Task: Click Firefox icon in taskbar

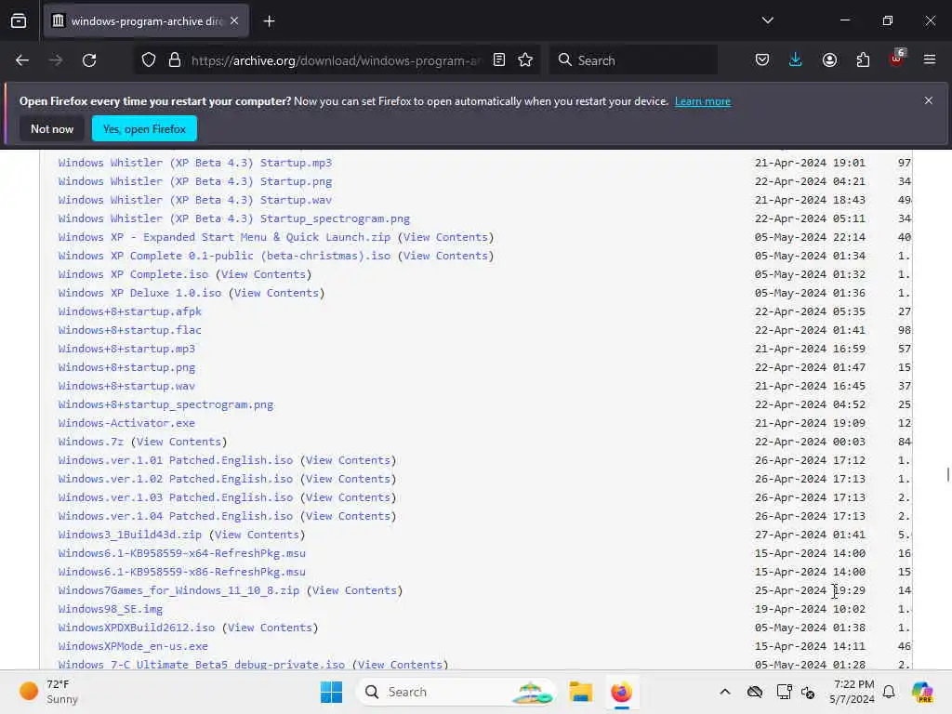Action: click(x=621, y=692)
